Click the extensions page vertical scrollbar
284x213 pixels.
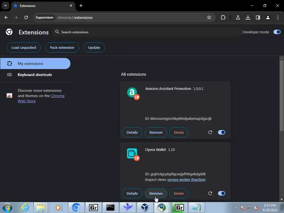282,96
